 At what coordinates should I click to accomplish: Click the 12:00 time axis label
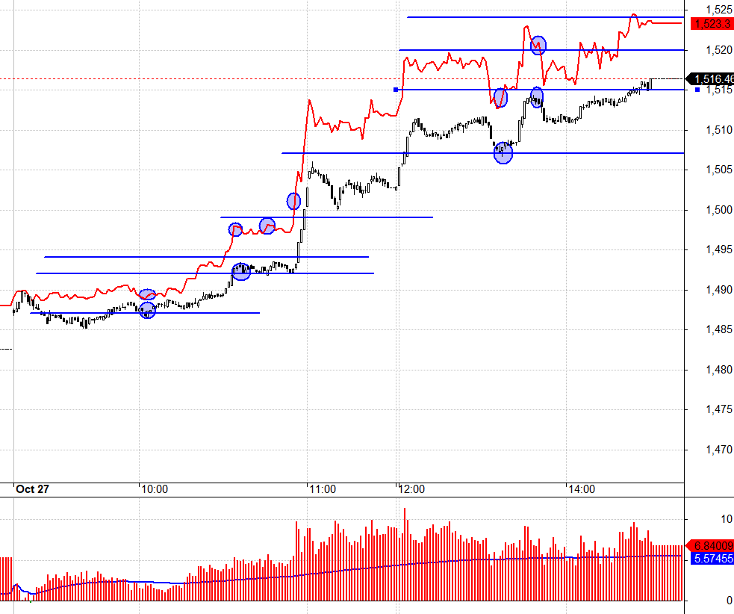[x=411, y=490]
